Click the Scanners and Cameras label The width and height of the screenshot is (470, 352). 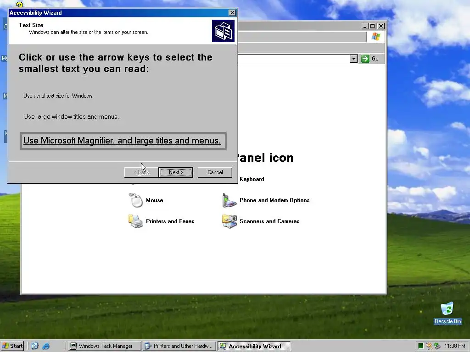point(269,221)
